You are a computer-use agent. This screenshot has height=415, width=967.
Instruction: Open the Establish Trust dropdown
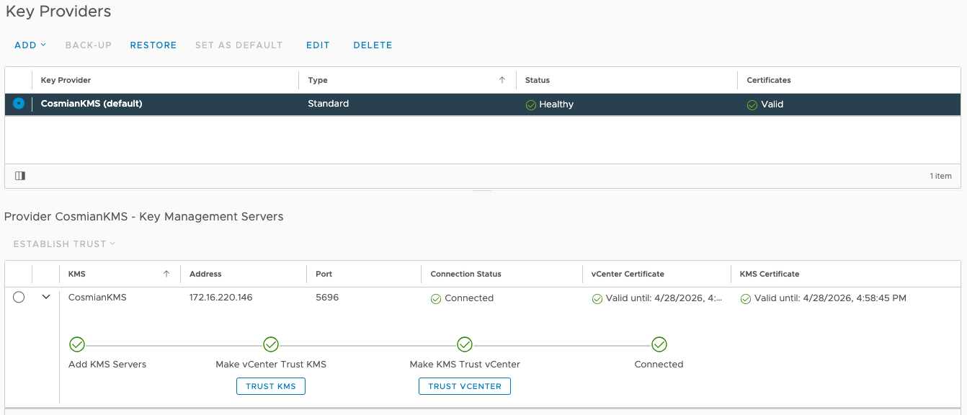click(x=64, y=244)
